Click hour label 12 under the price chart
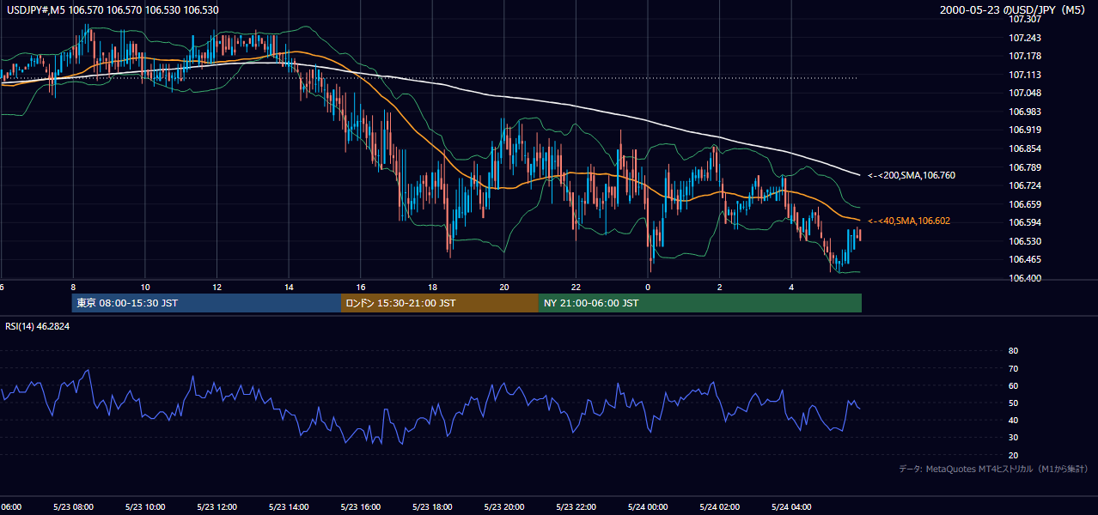The width and height of the screenshot is (1098, 515). (217, 288)
